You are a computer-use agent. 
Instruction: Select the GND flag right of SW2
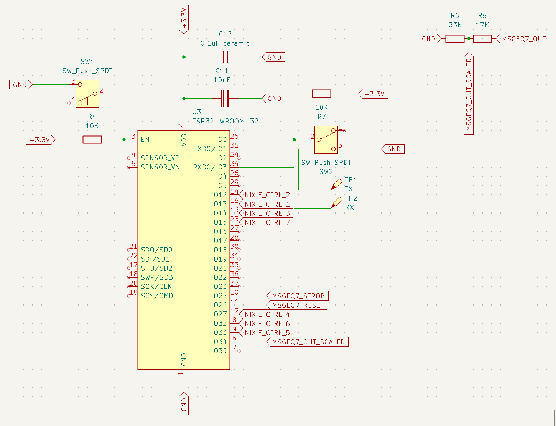pyautogui.click(x=393, y=149)
